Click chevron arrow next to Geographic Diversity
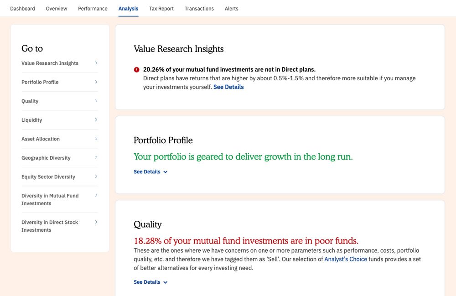This screenshot has width=456, height=296. tap(96, 158)
